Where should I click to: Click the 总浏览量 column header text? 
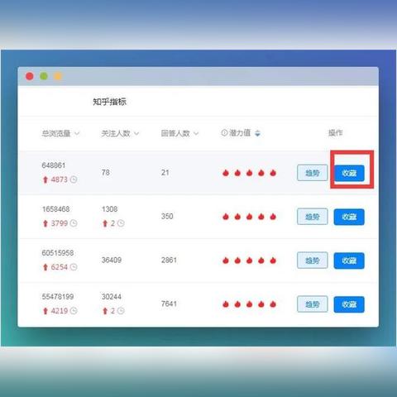click(x=56, y=133)
